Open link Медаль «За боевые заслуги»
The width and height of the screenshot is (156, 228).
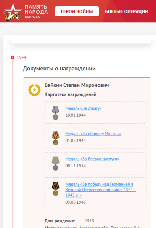coord(92,159)
